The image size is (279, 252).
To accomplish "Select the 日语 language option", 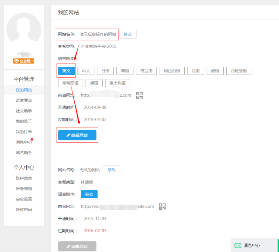I will 105,71.
